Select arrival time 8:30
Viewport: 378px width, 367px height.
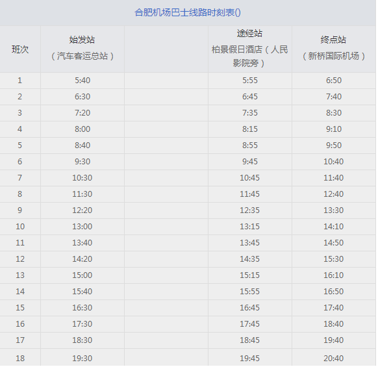[x=334, y=113]
